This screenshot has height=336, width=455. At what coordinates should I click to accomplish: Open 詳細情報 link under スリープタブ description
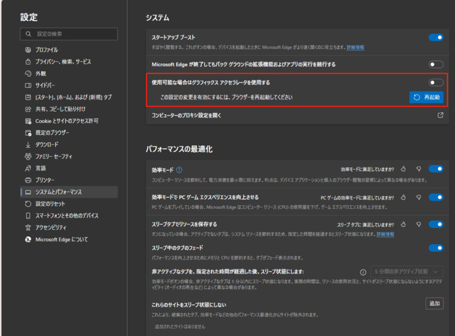[x=385, y=234]
